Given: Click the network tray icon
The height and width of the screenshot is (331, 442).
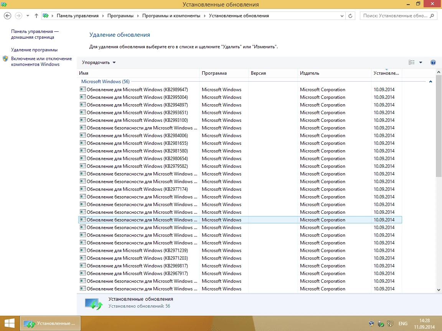Looking at the screenshot, I should 390,324.
